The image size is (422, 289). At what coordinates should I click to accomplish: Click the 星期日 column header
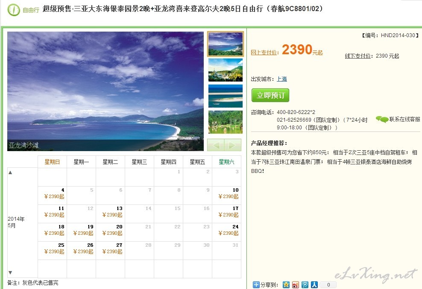pyautogui.click(x=52, y=162)
